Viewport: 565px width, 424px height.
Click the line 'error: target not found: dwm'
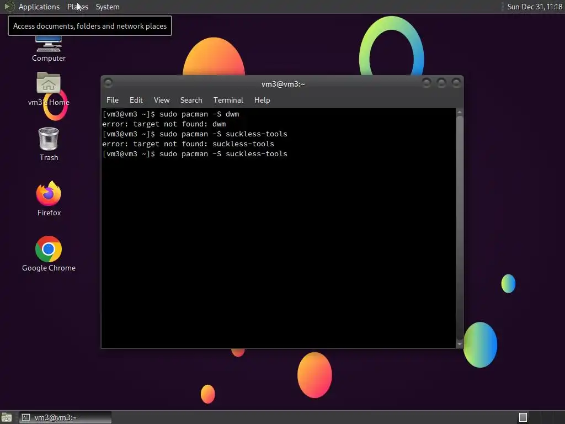[x=164, y=124]
